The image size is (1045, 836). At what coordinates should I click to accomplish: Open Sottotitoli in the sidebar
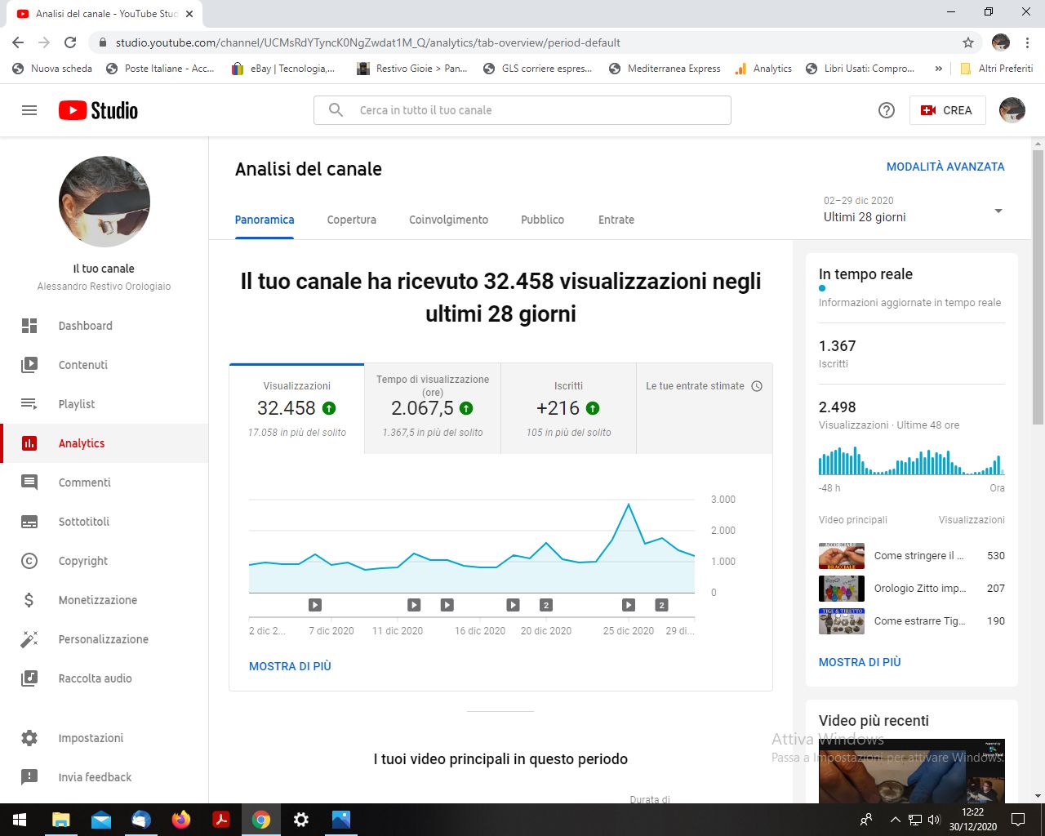coord(104,522)
